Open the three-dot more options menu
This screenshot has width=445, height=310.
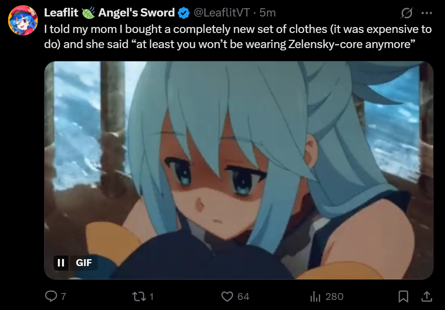427,13
